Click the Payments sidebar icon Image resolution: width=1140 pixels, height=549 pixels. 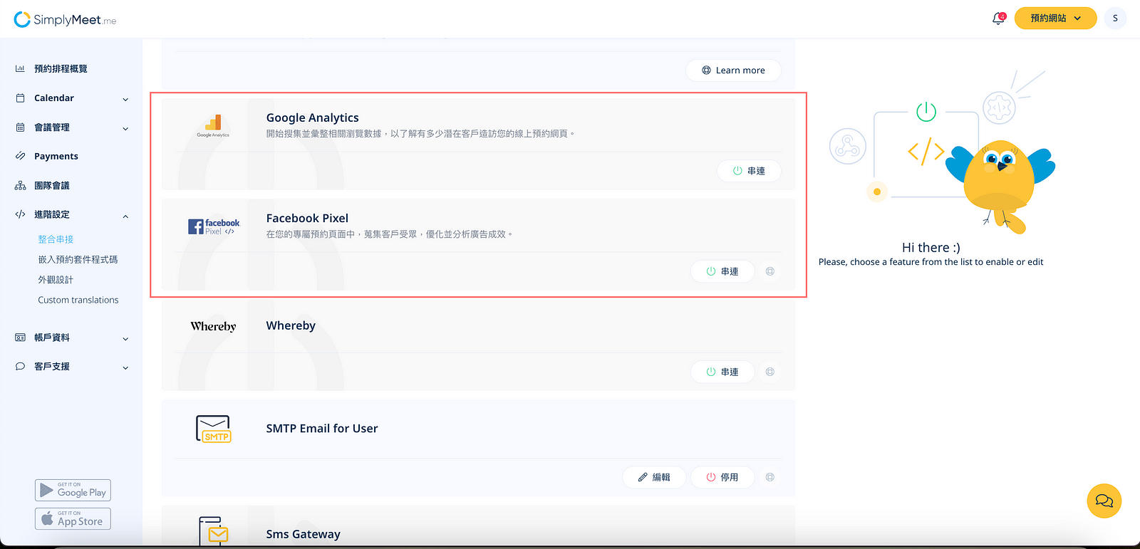pyautogui.click(x=20, y=156)
